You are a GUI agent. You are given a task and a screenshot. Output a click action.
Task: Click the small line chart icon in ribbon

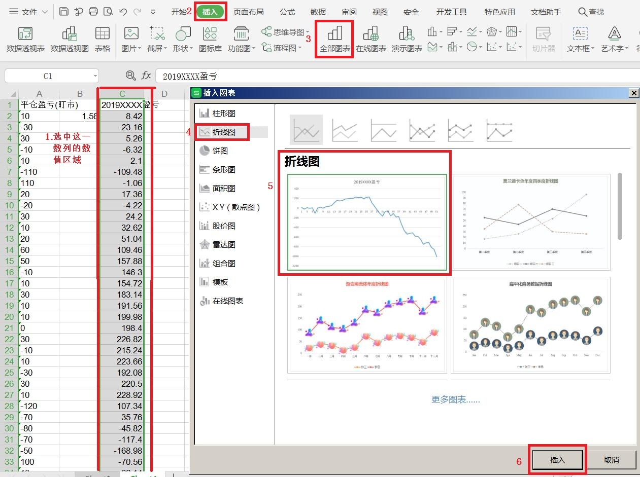[x=472, y=32]
